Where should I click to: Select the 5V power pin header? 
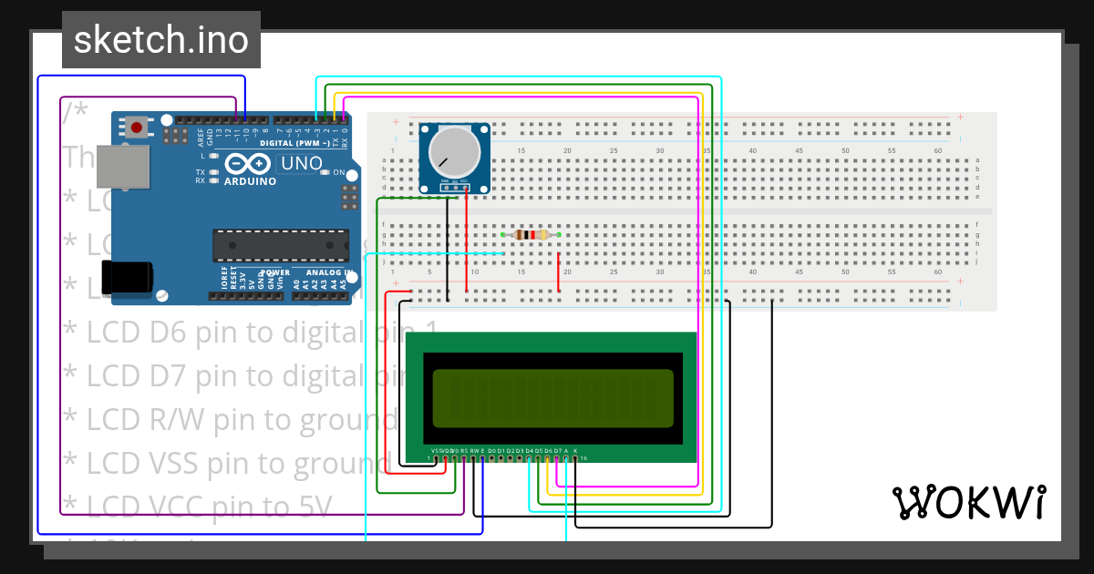pyautogui.click(x=251, y=294)
